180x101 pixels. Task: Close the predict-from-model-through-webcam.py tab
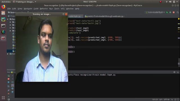[125, 16]
